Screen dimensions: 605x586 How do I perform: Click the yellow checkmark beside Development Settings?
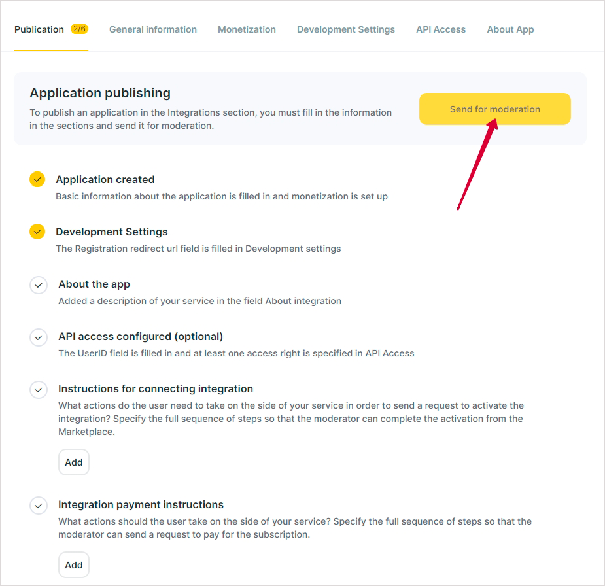37,232
